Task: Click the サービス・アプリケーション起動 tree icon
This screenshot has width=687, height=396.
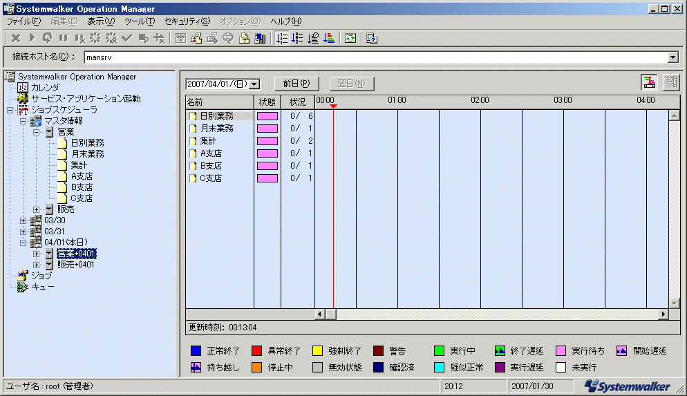Action: point(23,99)
